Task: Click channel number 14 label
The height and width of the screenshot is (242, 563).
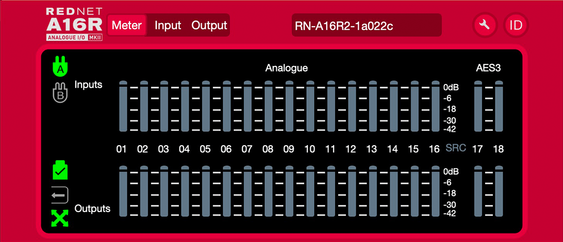Action: pos(393,149)
